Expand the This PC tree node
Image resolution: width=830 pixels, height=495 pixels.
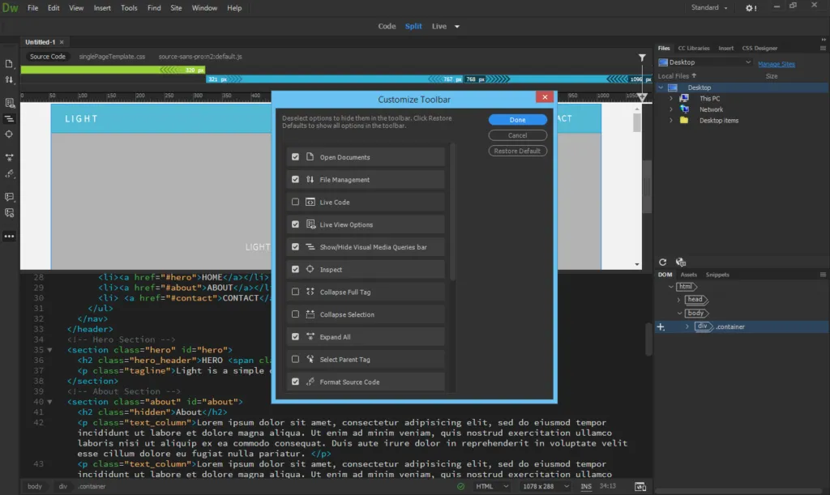(671, 99)
